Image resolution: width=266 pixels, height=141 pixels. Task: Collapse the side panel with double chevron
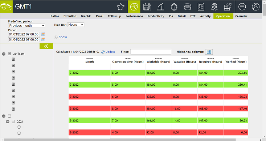pos(46,46)
